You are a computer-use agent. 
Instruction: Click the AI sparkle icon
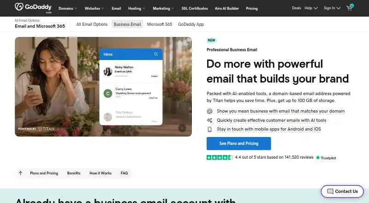pyautogui.click(x=209, y=120)
